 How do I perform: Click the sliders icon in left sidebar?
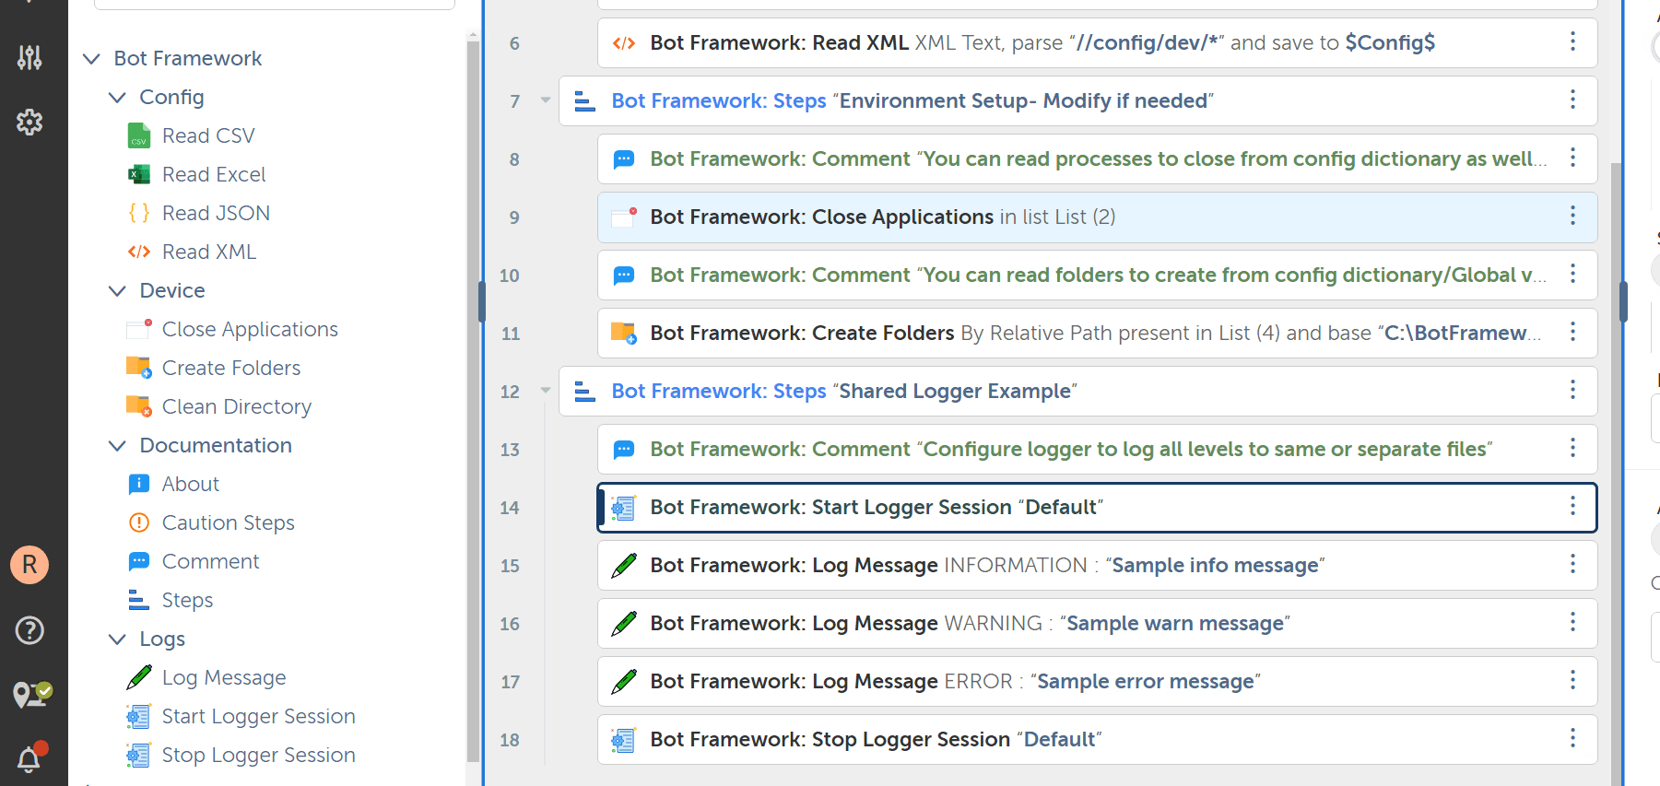29,57
